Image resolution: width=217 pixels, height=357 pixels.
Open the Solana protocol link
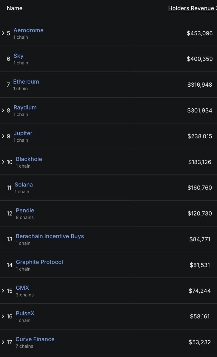click(24, 185)
